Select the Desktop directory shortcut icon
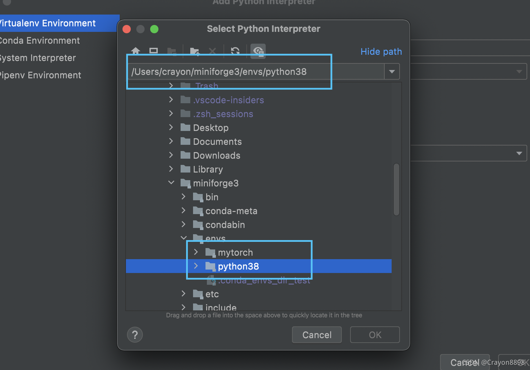530x370 pixels. [153, 51]
